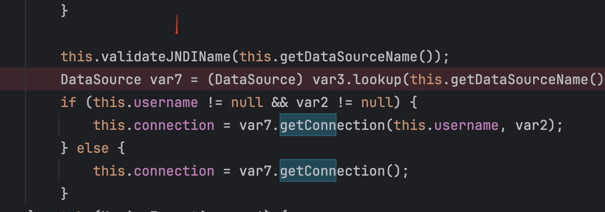Click the DataSource type declaration
Screen dimensions: 605x212
[101, 79]
